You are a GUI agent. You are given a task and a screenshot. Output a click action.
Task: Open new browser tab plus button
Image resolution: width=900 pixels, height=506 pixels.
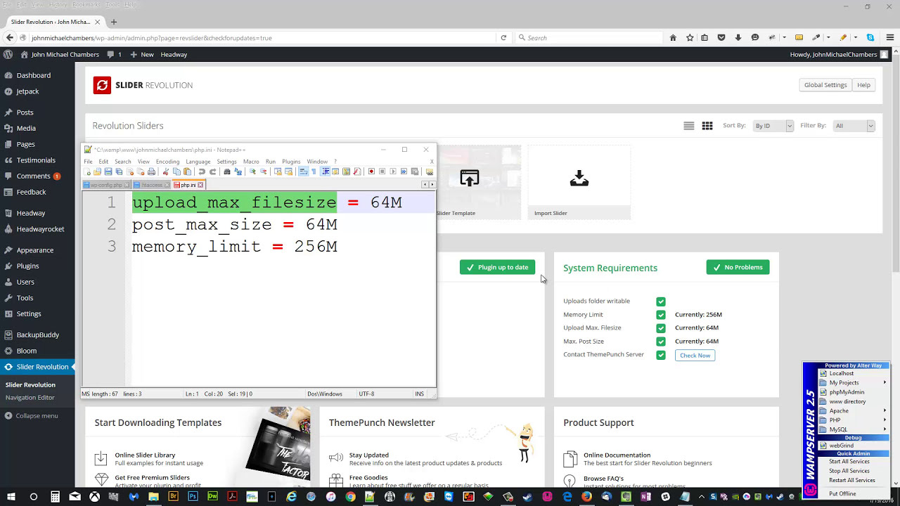[114, 22]
